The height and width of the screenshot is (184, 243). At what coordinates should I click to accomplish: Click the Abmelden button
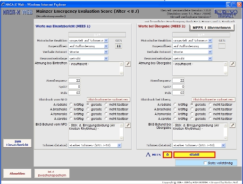click(17, 174)
